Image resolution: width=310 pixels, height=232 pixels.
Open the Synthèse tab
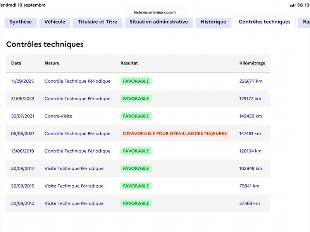[21, 22]
